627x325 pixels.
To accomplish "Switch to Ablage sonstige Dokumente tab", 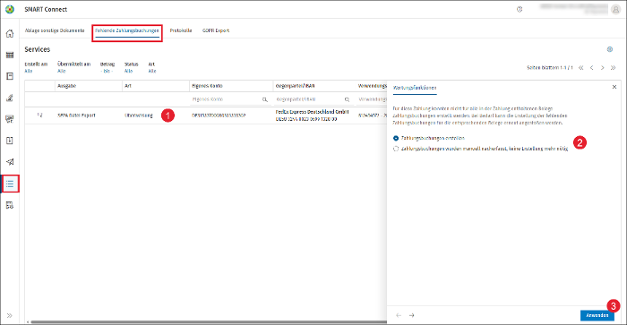I will tap(55, 30).
